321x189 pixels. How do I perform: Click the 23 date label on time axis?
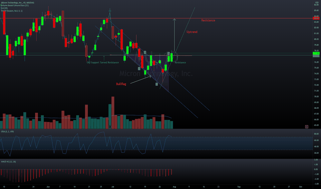pos(218,187)
